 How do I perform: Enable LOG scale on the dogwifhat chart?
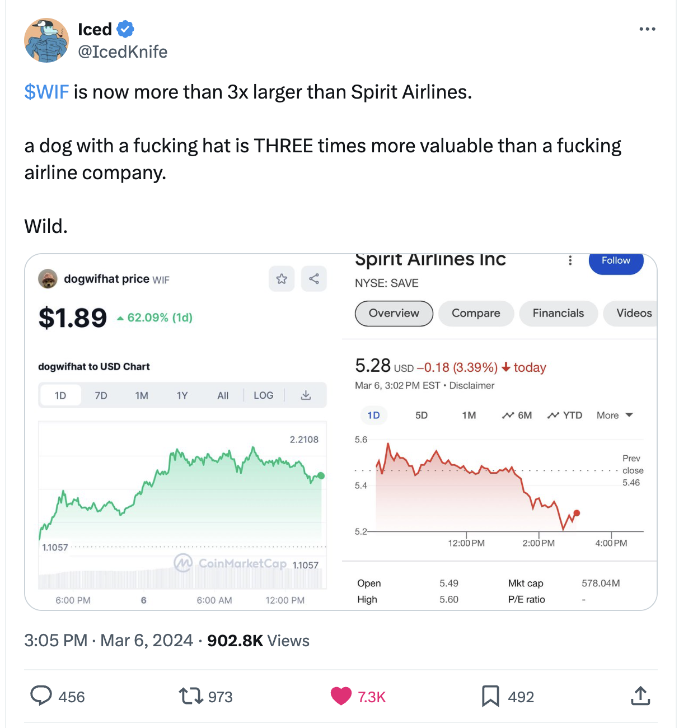(263, 395)
